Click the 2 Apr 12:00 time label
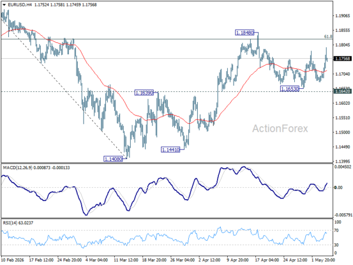 click(209, 260)
